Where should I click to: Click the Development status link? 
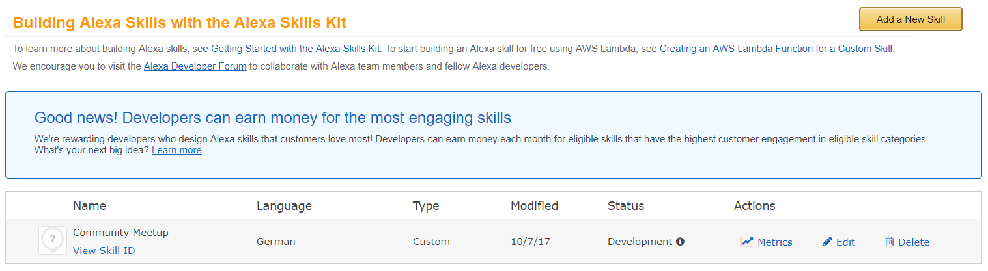click(x=640, y=242)
